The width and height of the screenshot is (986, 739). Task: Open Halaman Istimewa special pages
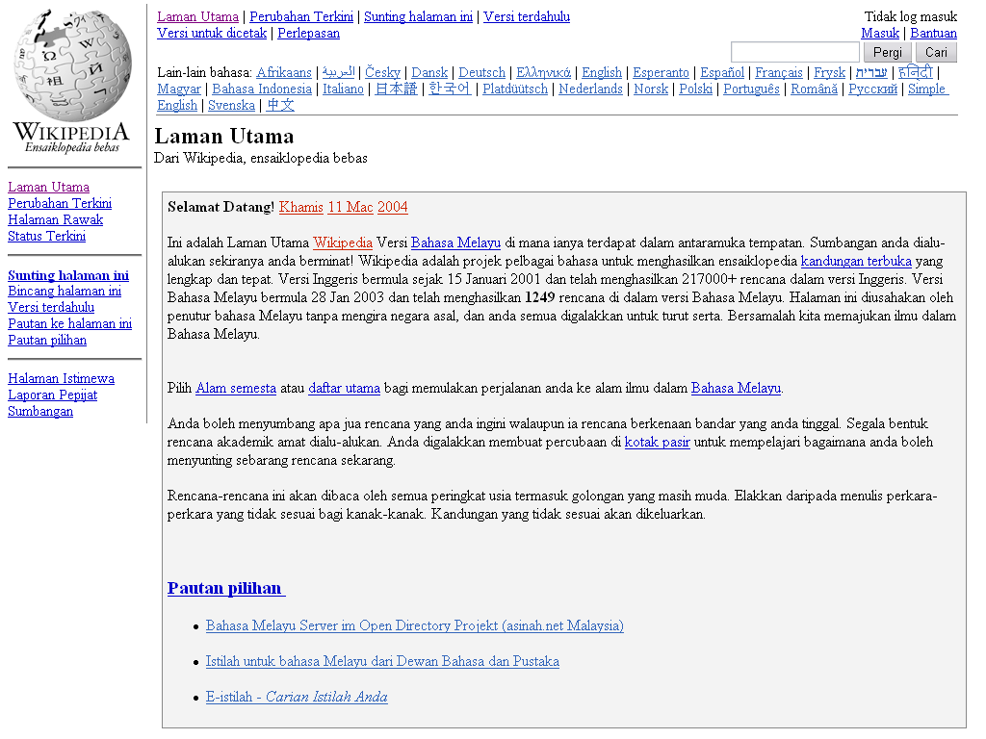61,379
